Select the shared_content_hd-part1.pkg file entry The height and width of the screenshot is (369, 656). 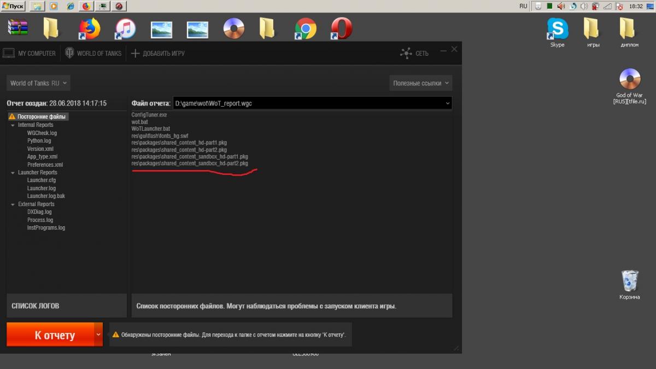pyautogui.click(x=179, y=143)
